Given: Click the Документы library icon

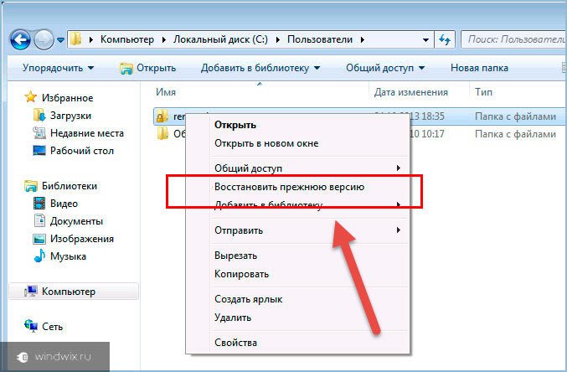Looking at the screenshot, I should (x=39, y=220).
